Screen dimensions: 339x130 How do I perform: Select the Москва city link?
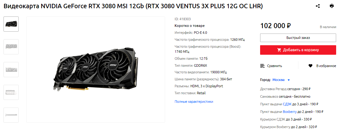(278, 80)
